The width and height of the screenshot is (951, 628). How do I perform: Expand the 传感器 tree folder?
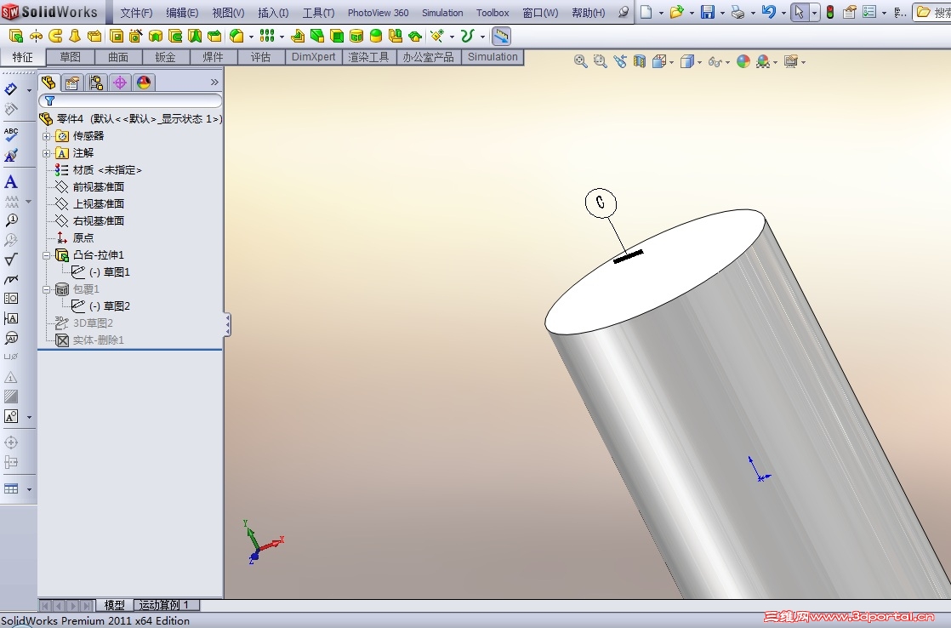click(x=46, y=136)
